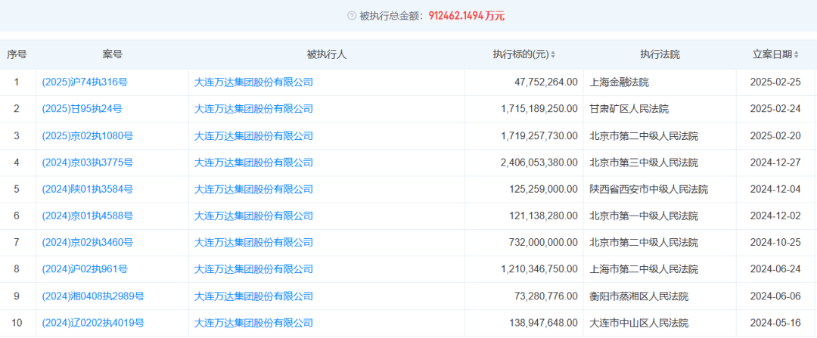Open case (2024)京01执4588号

pyautogui.click(x=87, y=216)
